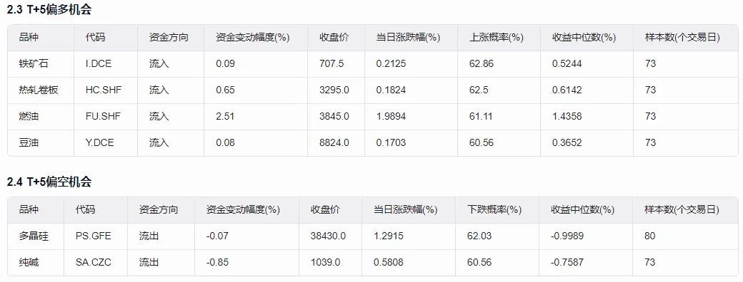Click code PS.GFE
The image size is (743, 282).
click(94, 236)
